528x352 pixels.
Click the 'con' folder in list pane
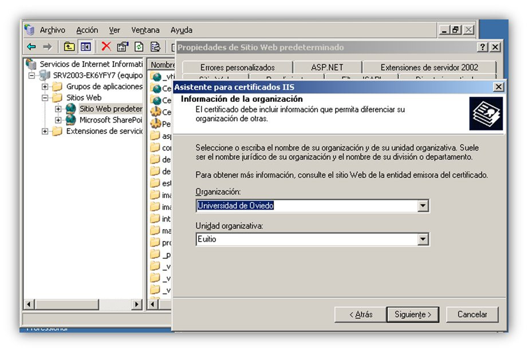click(x=155, y=148)
